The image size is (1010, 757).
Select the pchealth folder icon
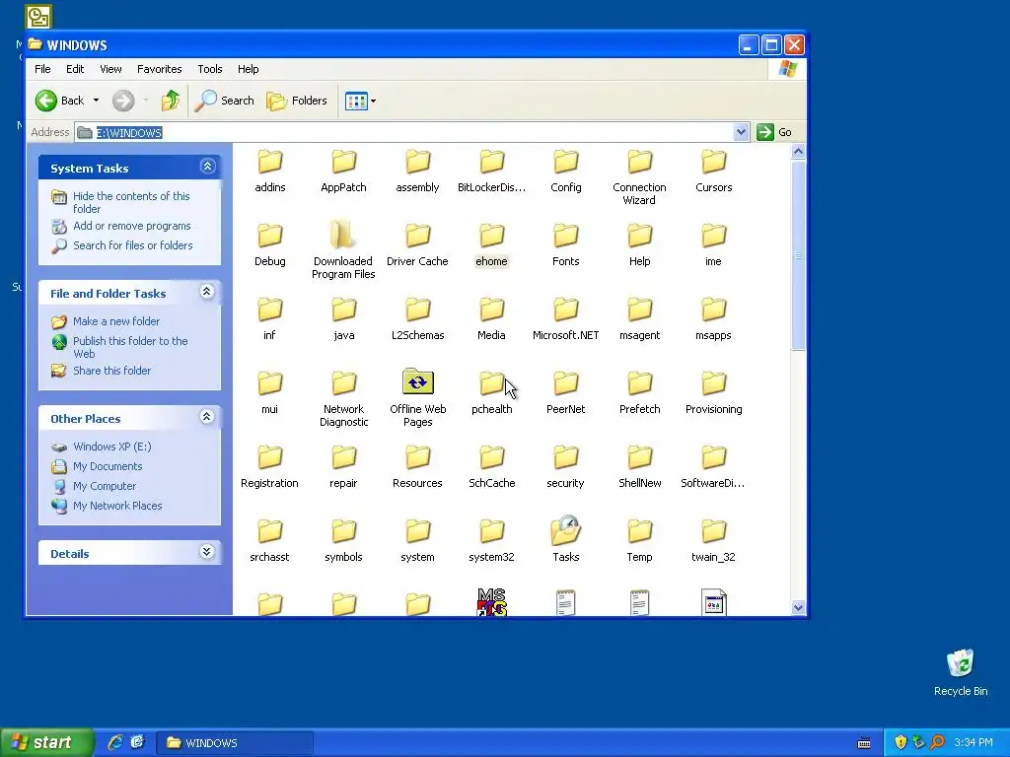point(491,383)
